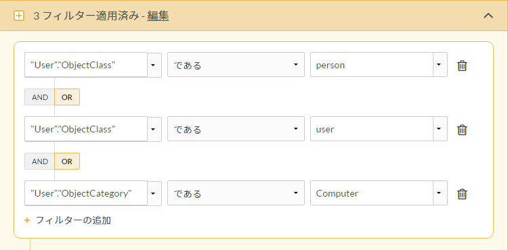508x250 pixels.
Task: Open the である operator dropdown in third row
Action: click(236, 193)
